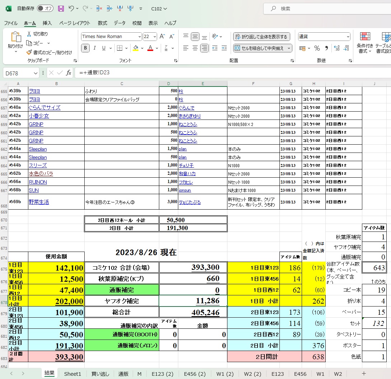Image resolution: width=391 pixels, height=379 pixels.
Task: Open the ヴぇじたぶる hyperlink
Action: pyautogui.click(x=190, y=202)
